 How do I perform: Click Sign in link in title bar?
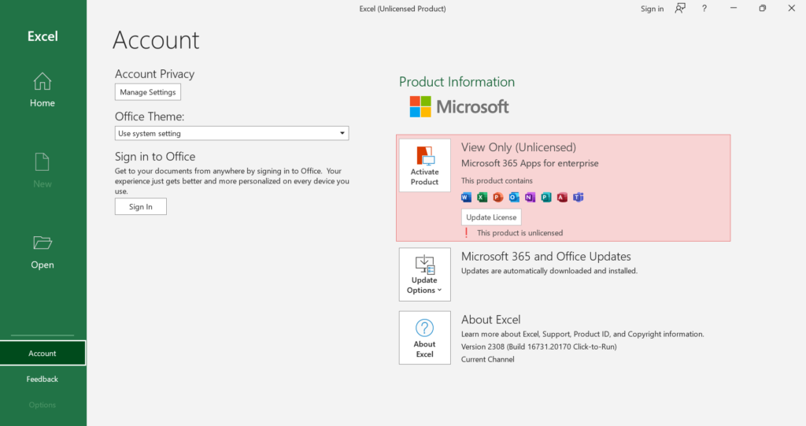pos(652,9)
